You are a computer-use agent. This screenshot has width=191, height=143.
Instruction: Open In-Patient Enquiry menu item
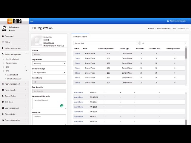coord(14,79)
